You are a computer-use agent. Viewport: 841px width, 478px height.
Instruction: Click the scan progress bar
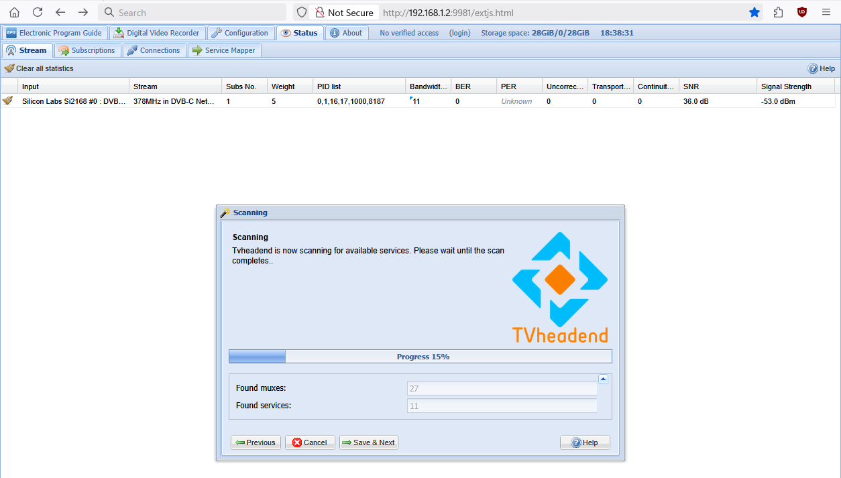pyautogui.click(x=420, y=357)
